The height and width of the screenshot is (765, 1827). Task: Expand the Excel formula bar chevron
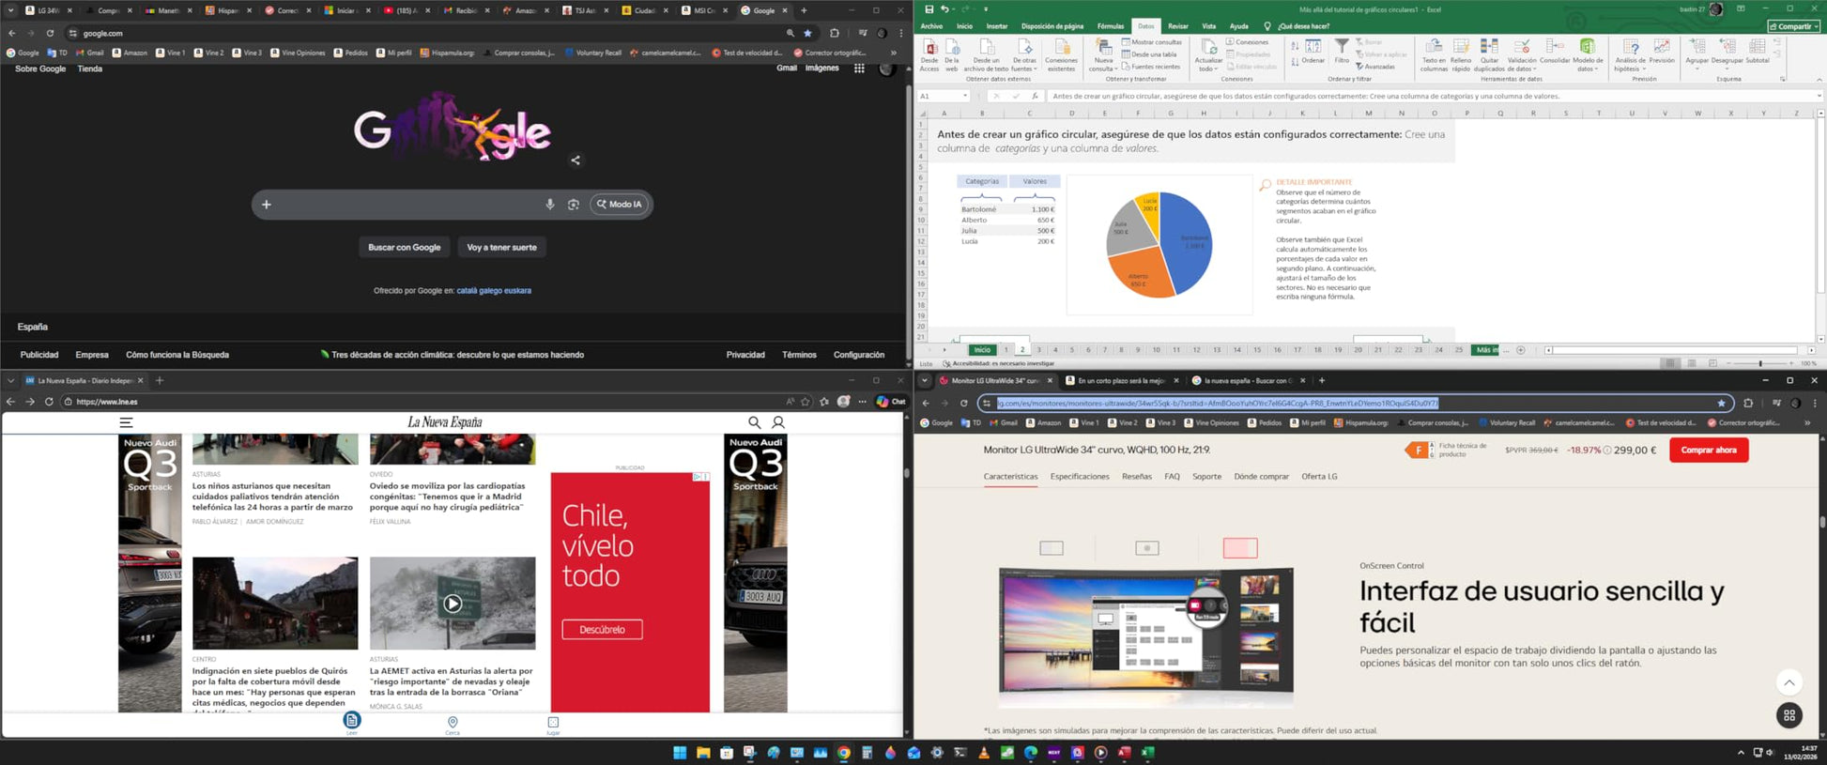(x=1819, y=96)
